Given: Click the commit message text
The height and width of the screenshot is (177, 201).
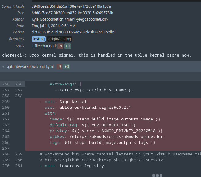Looking at the screenshot, I should (97, 55).
